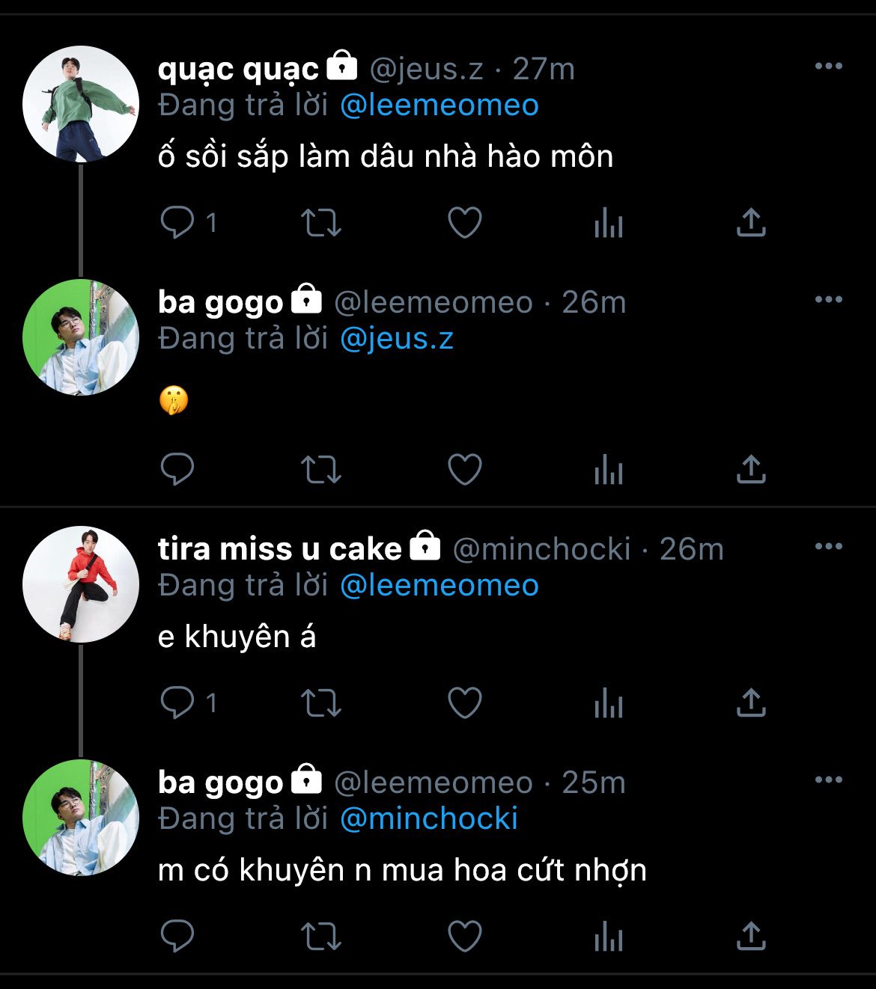
Task: Retweet the 'làm dâu nhà hào môn' tweet
Action: click(x=320, y=222)
